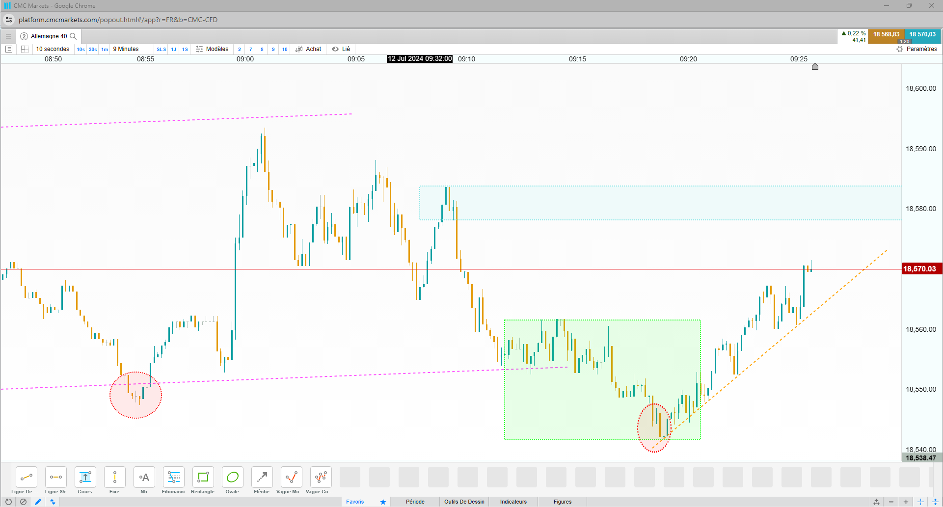
Task: Click the buy price 18 570,03
Action: [922, 36]
